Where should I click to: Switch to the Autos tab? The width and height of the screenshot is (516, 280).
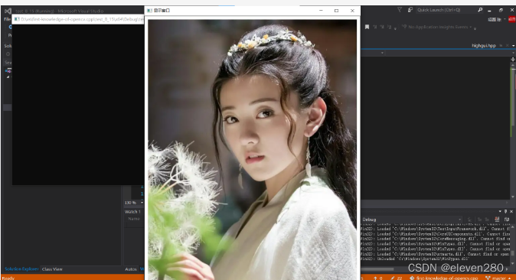coord(131,269)
